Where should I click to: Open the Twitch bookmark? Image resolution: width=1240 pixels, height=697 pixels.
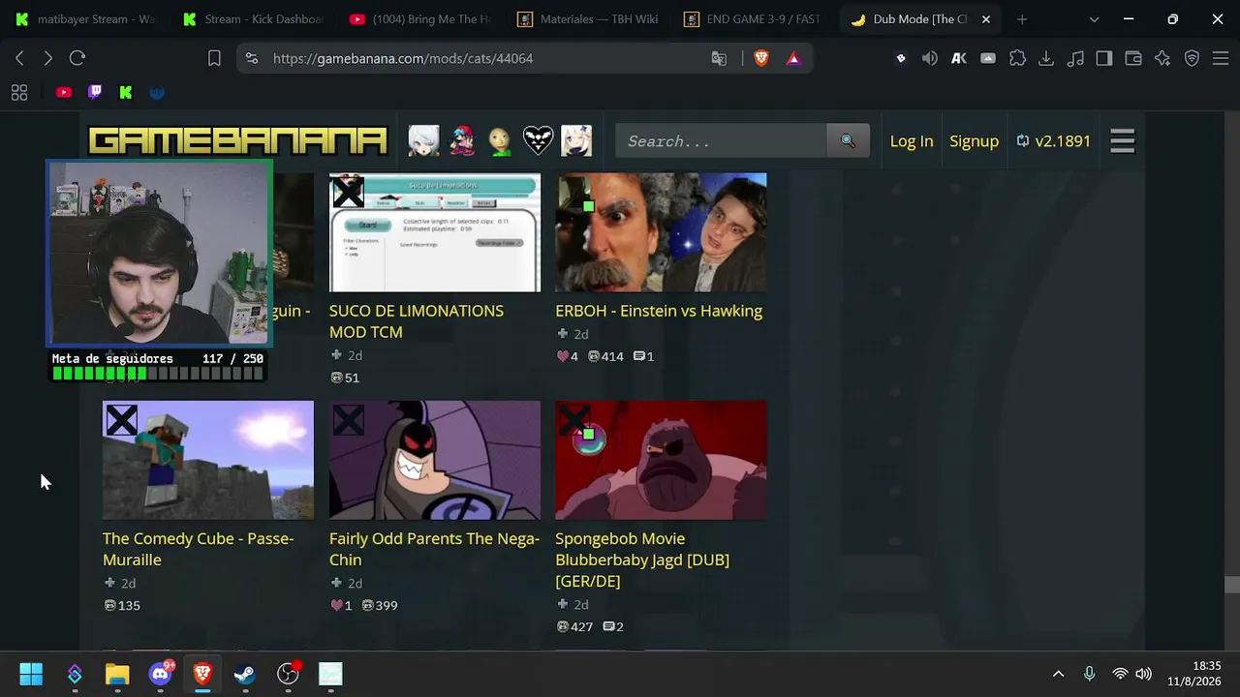(95, 93)
